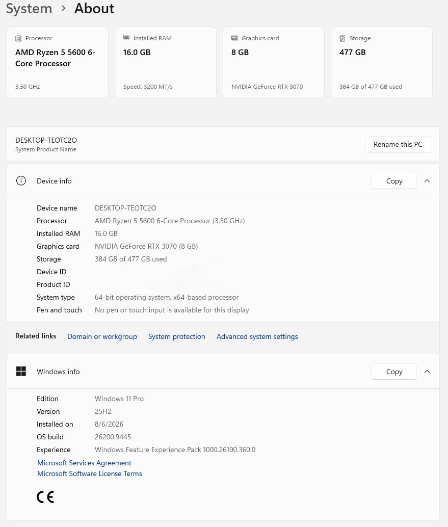Click the 'Product ID' label
This screenshot has width=448, height=527.
[x=53, y=284]
